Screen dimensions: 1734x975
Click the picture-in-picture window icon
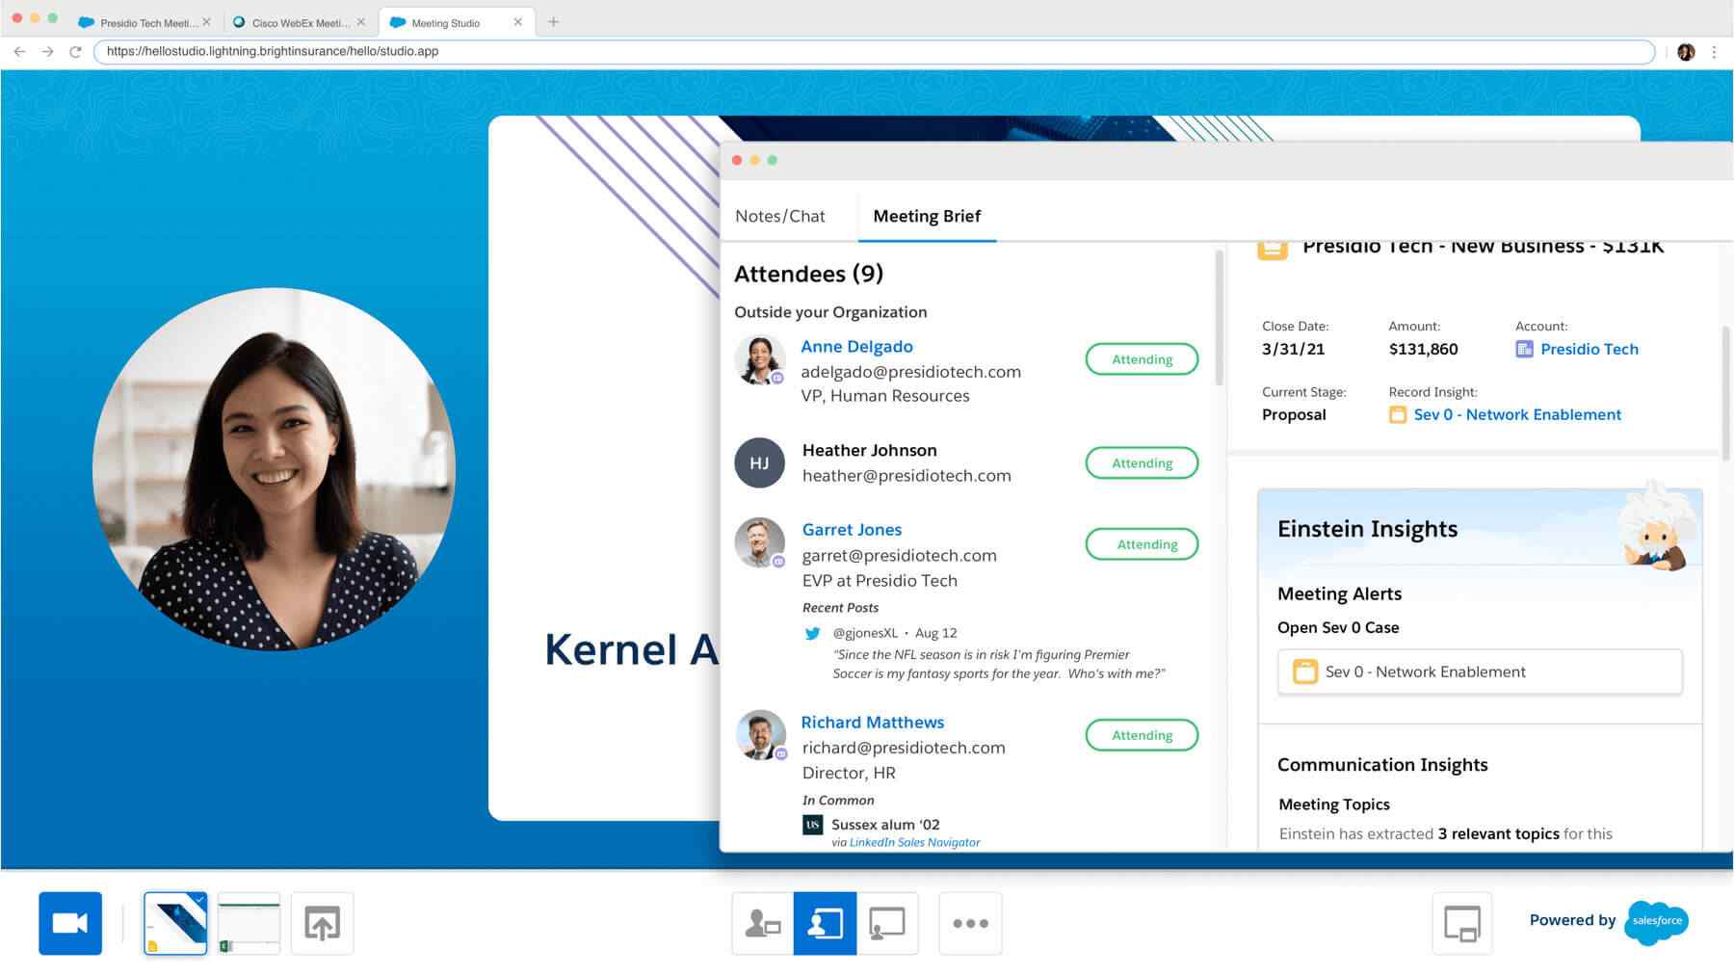[1461, 923]
